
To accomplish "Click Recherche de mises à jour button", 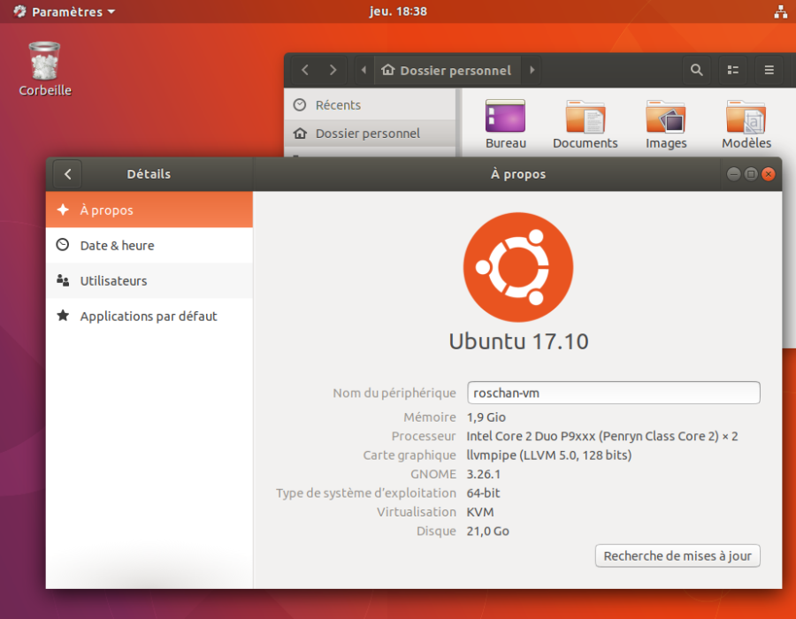I will 677,556.
